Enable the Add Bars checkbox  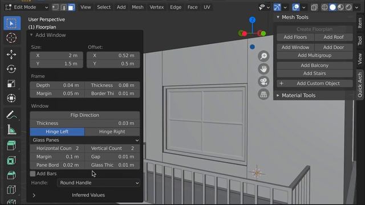coord(33,174)
